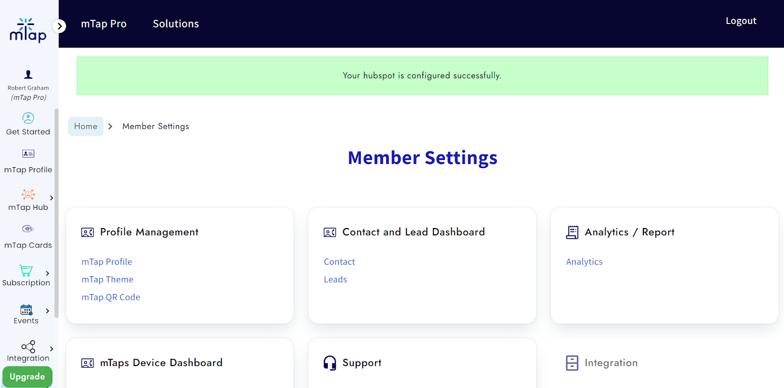This screenshot has width=784, height=388.
Task: Click the Integration share-nodes icon
Action: click(28, 346)
